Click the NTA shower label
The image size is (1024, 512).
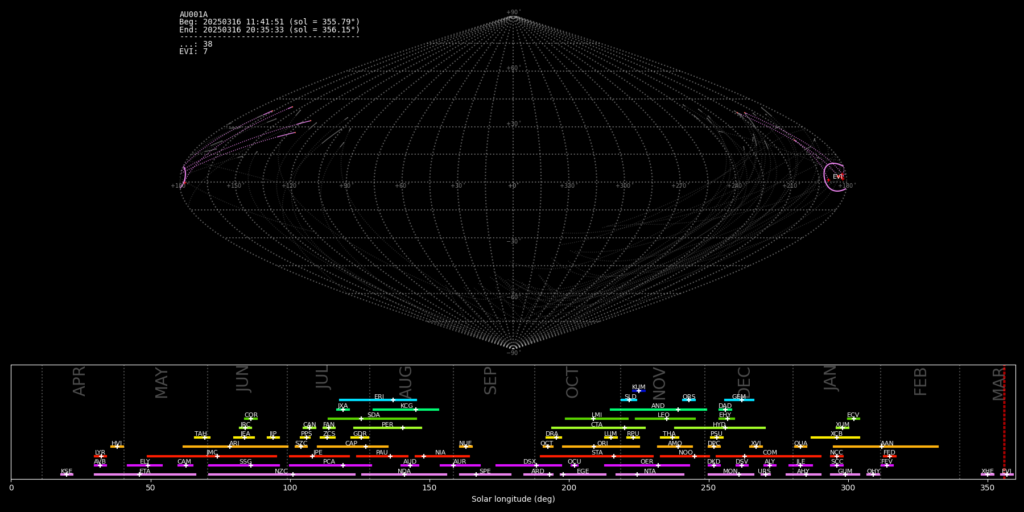pos(650,472)
